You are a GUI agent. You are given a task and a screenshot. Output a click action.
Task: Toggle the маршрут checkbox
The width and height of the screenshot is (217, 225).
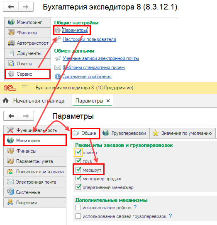pos(78,170)
